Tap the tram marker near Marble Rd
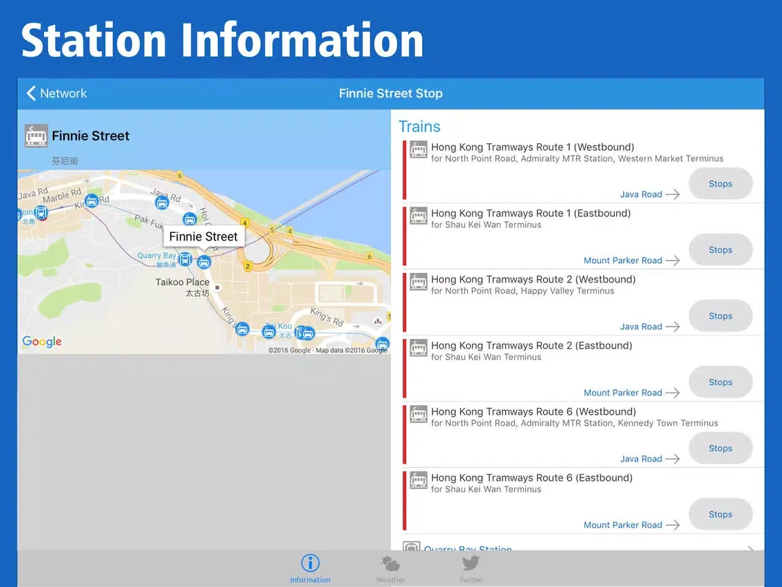The height and width of the screenshot is (587, 782). click(x=92, y=201)
